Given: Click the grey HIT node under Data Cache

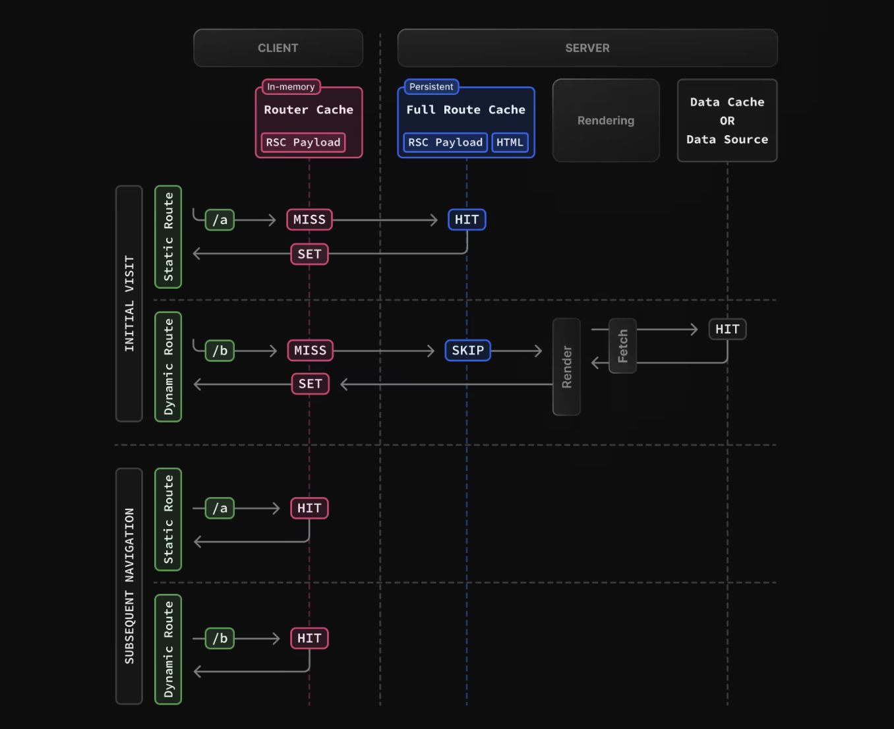Looking at the screenshot, I should coord(727,329).
